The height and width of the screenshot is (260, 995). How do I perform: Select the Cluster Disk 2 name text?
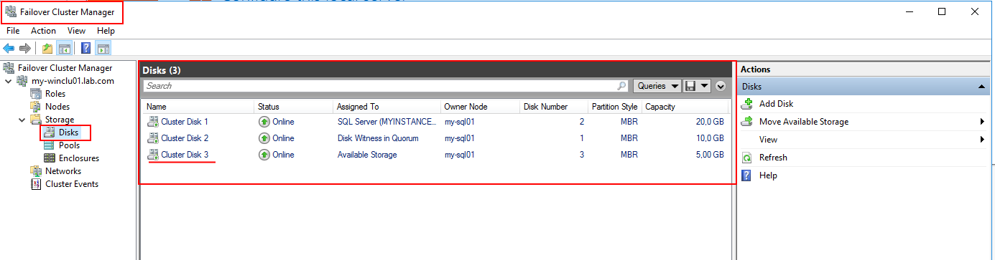tap(185, 138)
